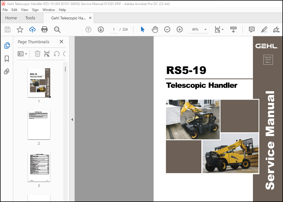Open the View menu

pos(24,10)
